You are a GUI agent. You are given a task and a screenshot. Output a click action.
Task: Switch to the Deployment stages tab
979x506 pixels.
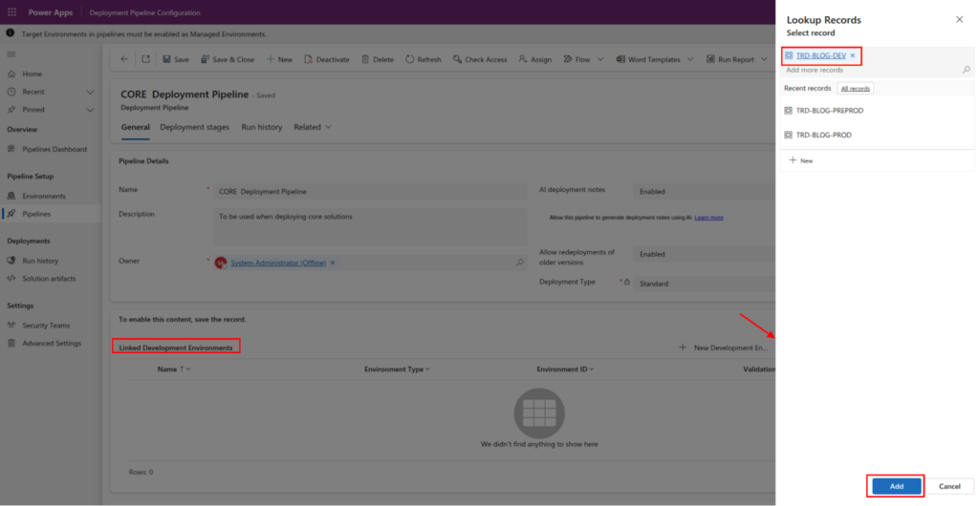pyautogui.click(x=194, y=127)
